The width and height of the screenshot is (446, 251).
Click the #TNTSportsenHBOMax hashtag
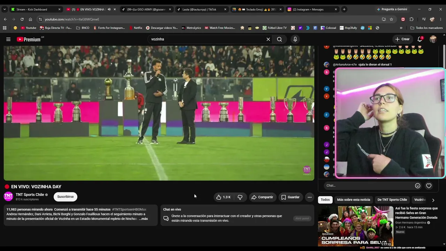(x=129, y=210)
